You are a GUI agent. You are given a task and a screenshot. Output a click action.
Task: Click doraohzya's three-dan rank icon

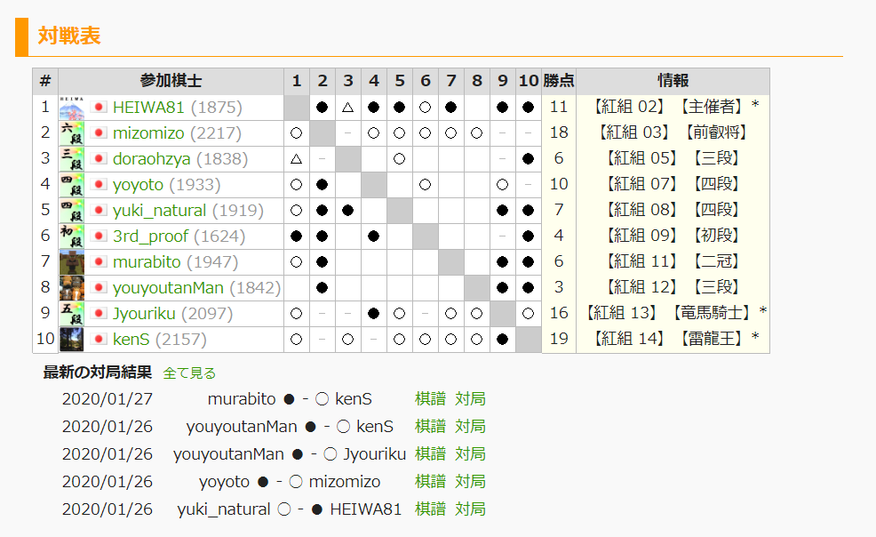click(72, 159)
